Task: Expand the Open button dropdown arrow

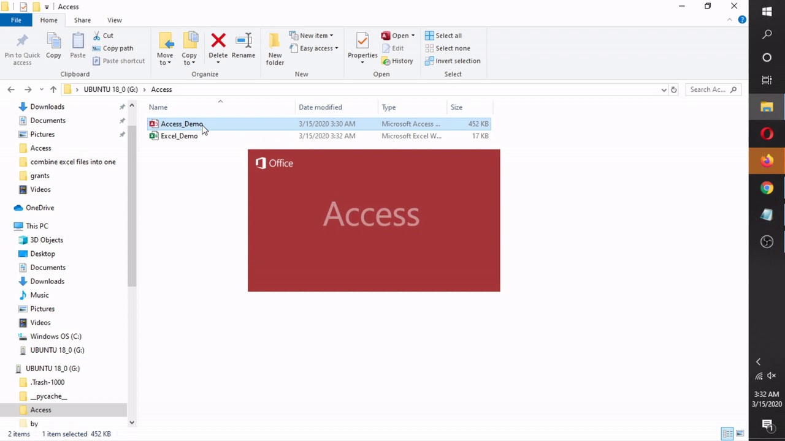Action: pos(413,36)
